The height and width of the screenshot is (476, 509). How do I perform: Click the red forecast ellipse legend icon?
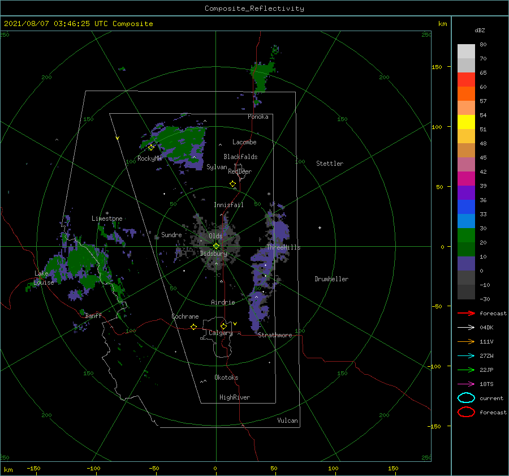[x=466, y=412]
